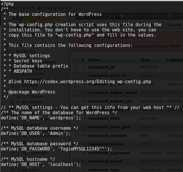Image resolution: width=183 pixels, height=172 pixels.
Task: Tick the checkbox for comment_approved row
Action: pyautogui.click(x=76, y=153)
